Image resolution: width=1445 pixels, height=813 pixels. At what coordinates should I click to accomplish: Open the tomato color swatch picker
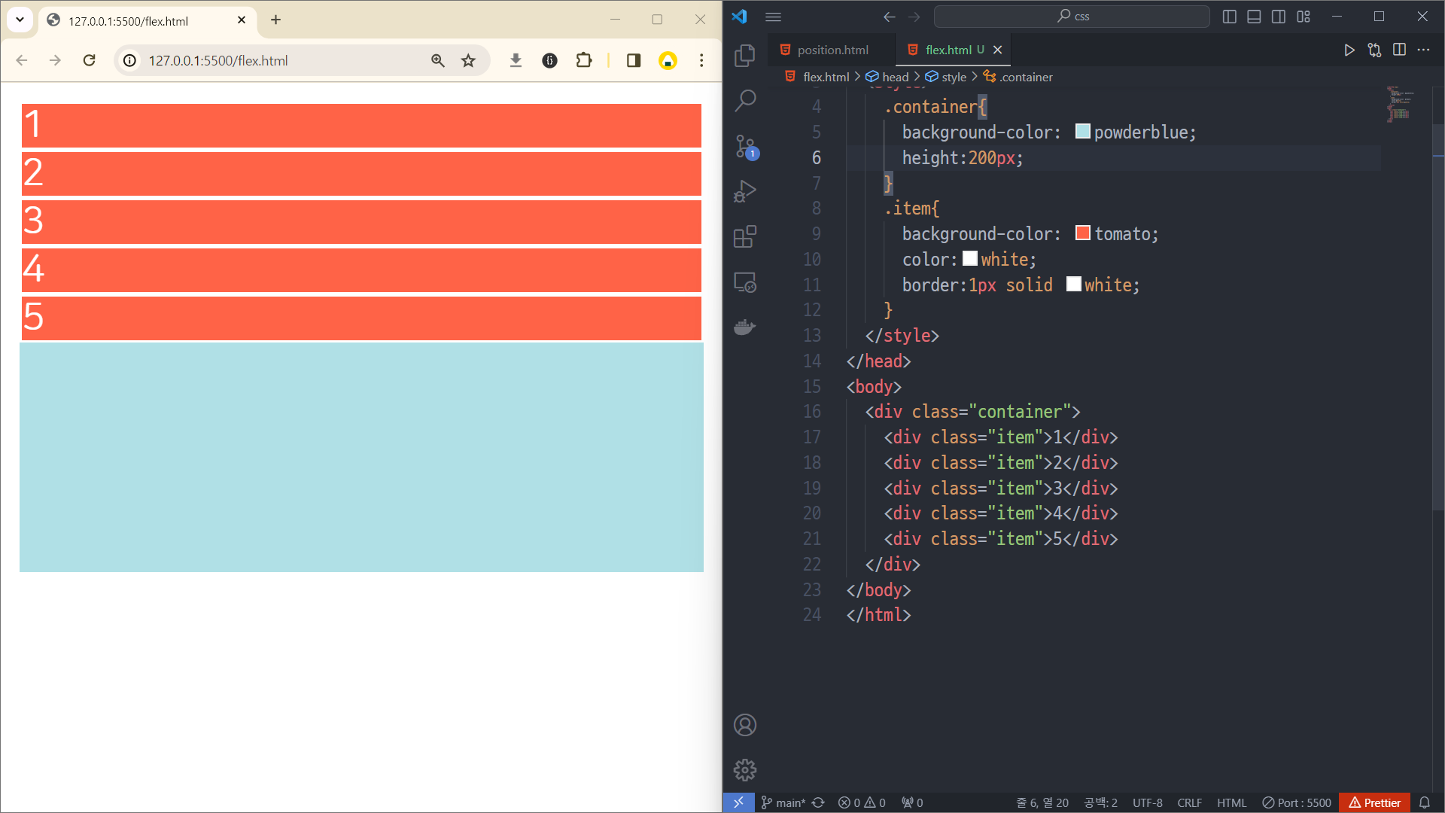click(x=1083, y=233)
